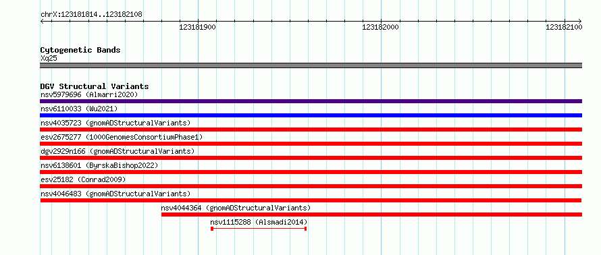Open nsv6138601 (ByrskaBishop2022) label
The image size is (601, 255).
coord(99,165)
